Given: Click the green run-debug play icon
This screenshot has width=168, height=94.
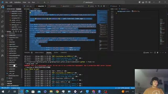Looking at the screenshot, I should click(x=101, y=6).
